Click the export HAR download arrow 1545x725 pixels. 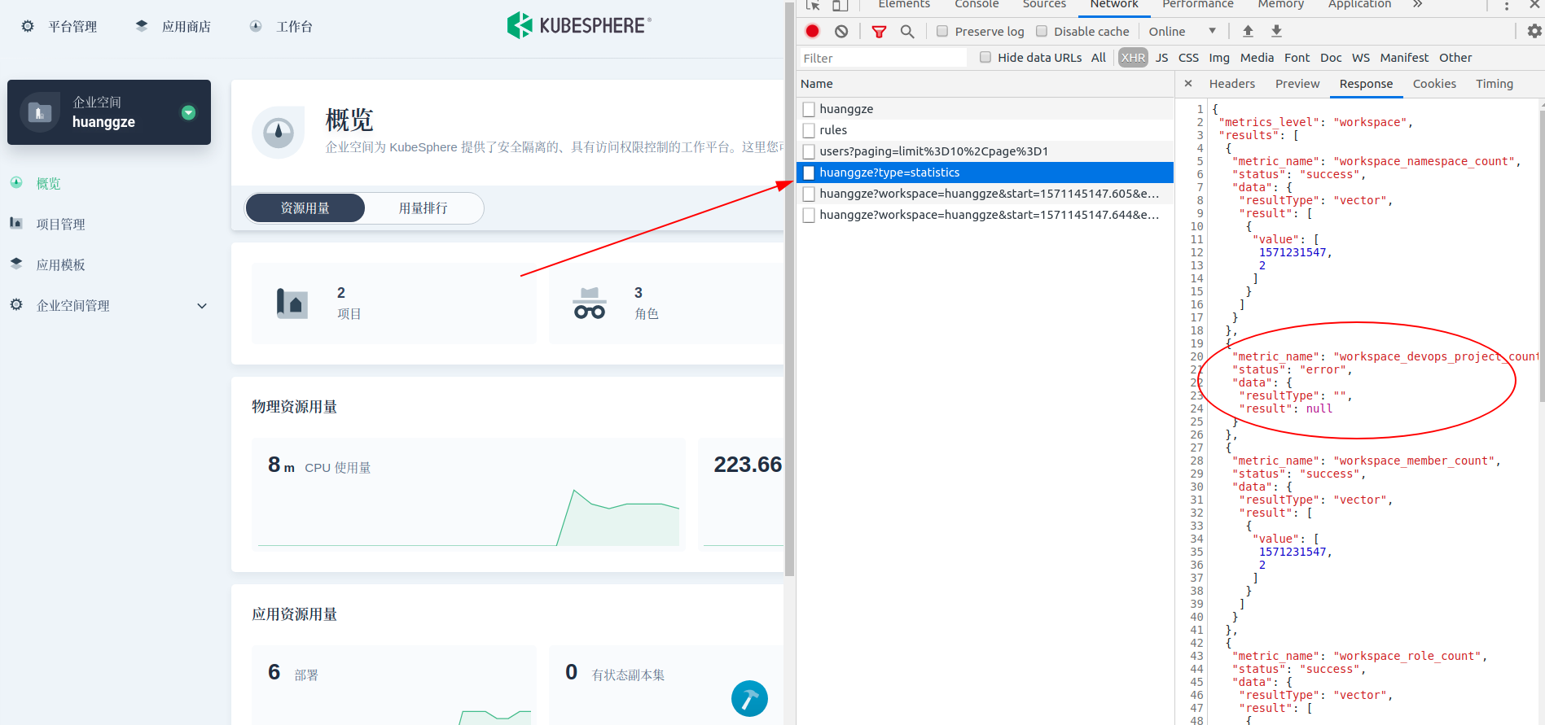[x=1276, y=31]
